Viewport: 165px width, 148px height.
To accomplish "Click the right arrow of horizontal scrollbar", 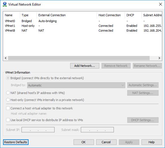I will (x=159, y=58).
